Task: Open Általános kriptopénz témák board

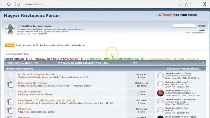Action: [36, 74]
